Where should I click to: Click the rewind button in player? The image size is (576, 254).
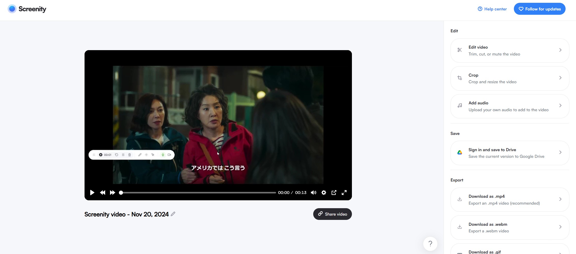pyautogui.click(x=103, y=193)
